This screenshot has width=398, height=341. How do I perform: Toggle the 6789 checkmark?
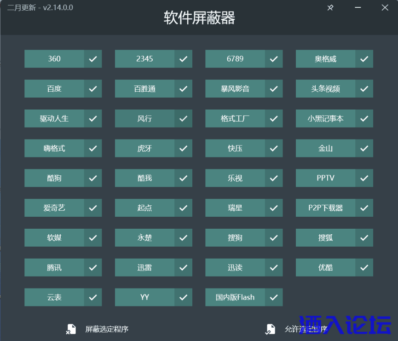[x=274, y=59]
